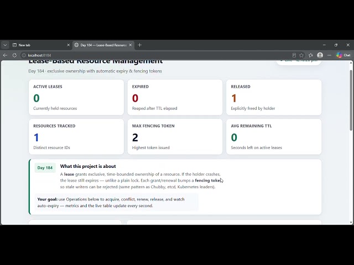
Task: Minimize the browser window
Action: pyautogui.click(x=324, y=45)
